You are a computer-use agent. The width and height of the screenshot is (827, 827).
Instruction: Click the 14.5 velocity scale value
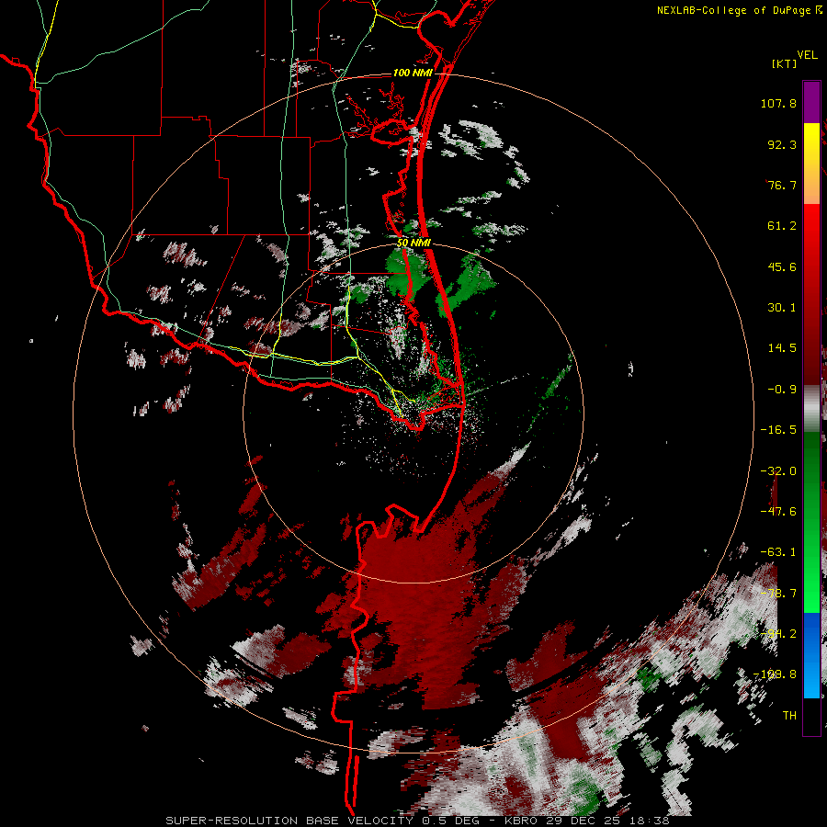click(x=782, y=348)
